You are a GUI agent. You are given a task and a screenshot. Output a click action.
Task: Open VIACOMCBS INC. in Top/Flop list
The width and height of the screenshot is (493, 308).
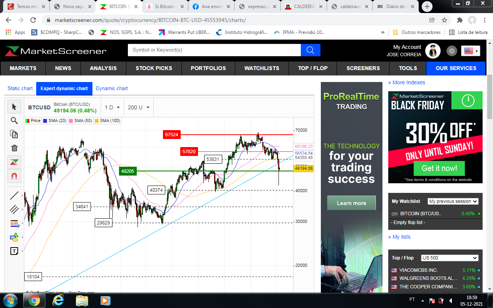click(418, 270)
